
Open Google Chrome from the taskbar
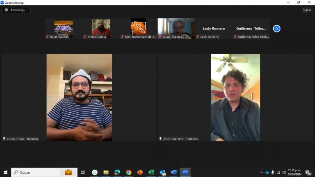(x=128, y=172)
